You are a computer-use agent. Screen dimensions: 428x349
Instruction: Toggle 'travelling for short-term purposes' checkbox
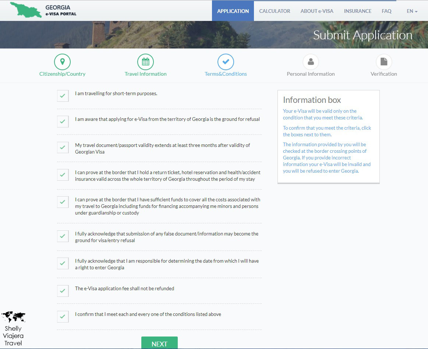click(63, 96)
